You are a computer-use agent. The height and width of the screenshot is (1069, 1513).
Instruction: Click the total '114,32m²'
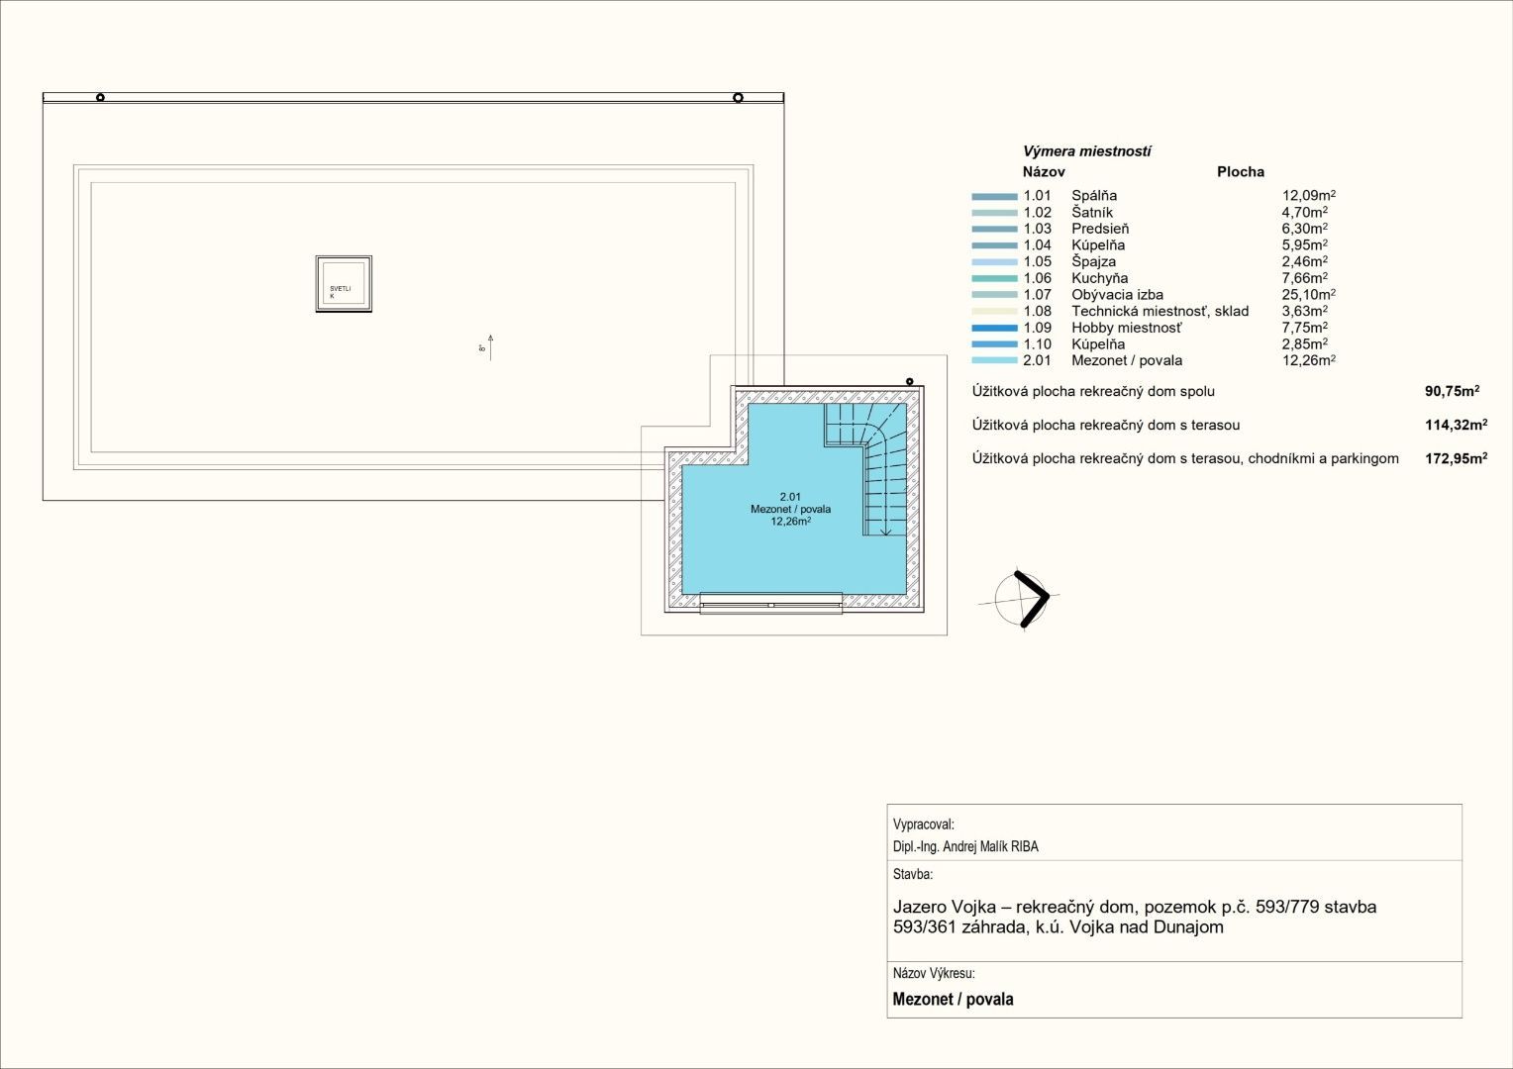pos(1456,425)
